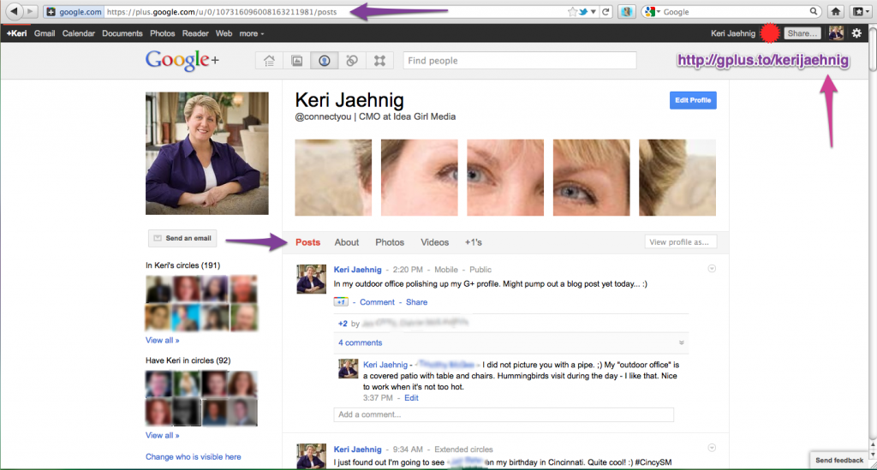Viewport: 877px width, 470px height.
Task: Click the Find people search field
Action: coord(520,61)
